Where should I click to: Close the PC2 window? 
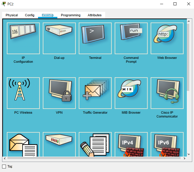click(x=189, y=4)
